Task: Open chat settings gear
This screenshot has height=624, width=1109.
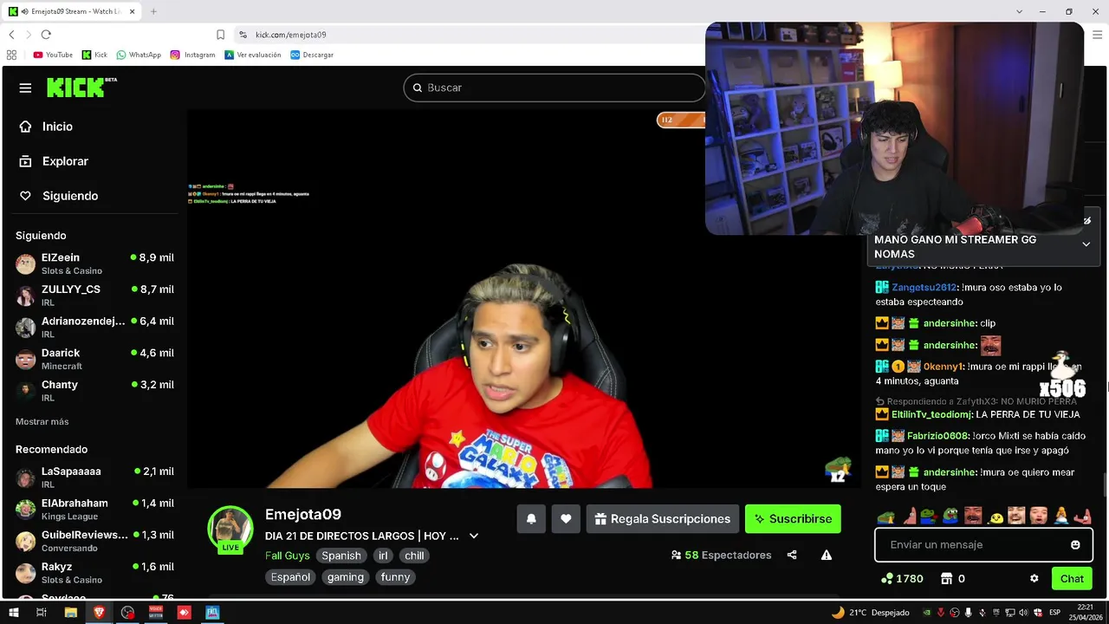Action: tap(1034, 578)
